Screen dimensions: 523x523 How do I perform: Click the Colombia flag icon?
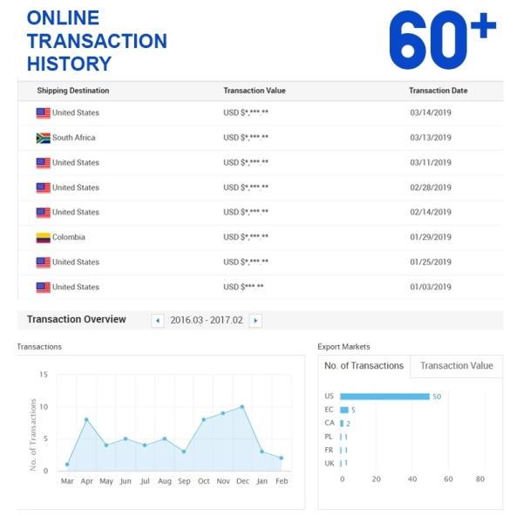[x=43, y=237]
